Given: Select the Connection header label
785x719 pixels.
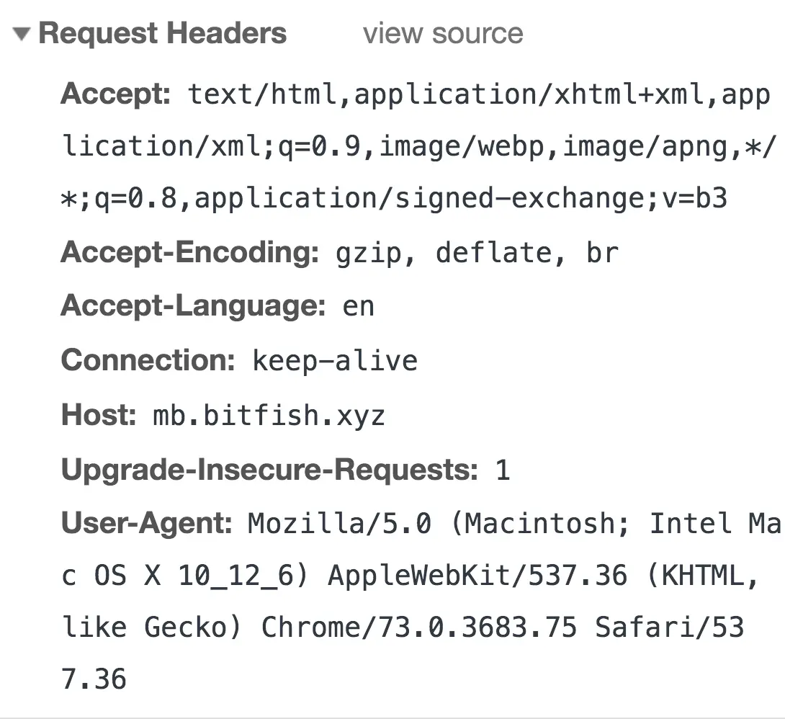Looking at the screenshot, I should click(148, 360).
